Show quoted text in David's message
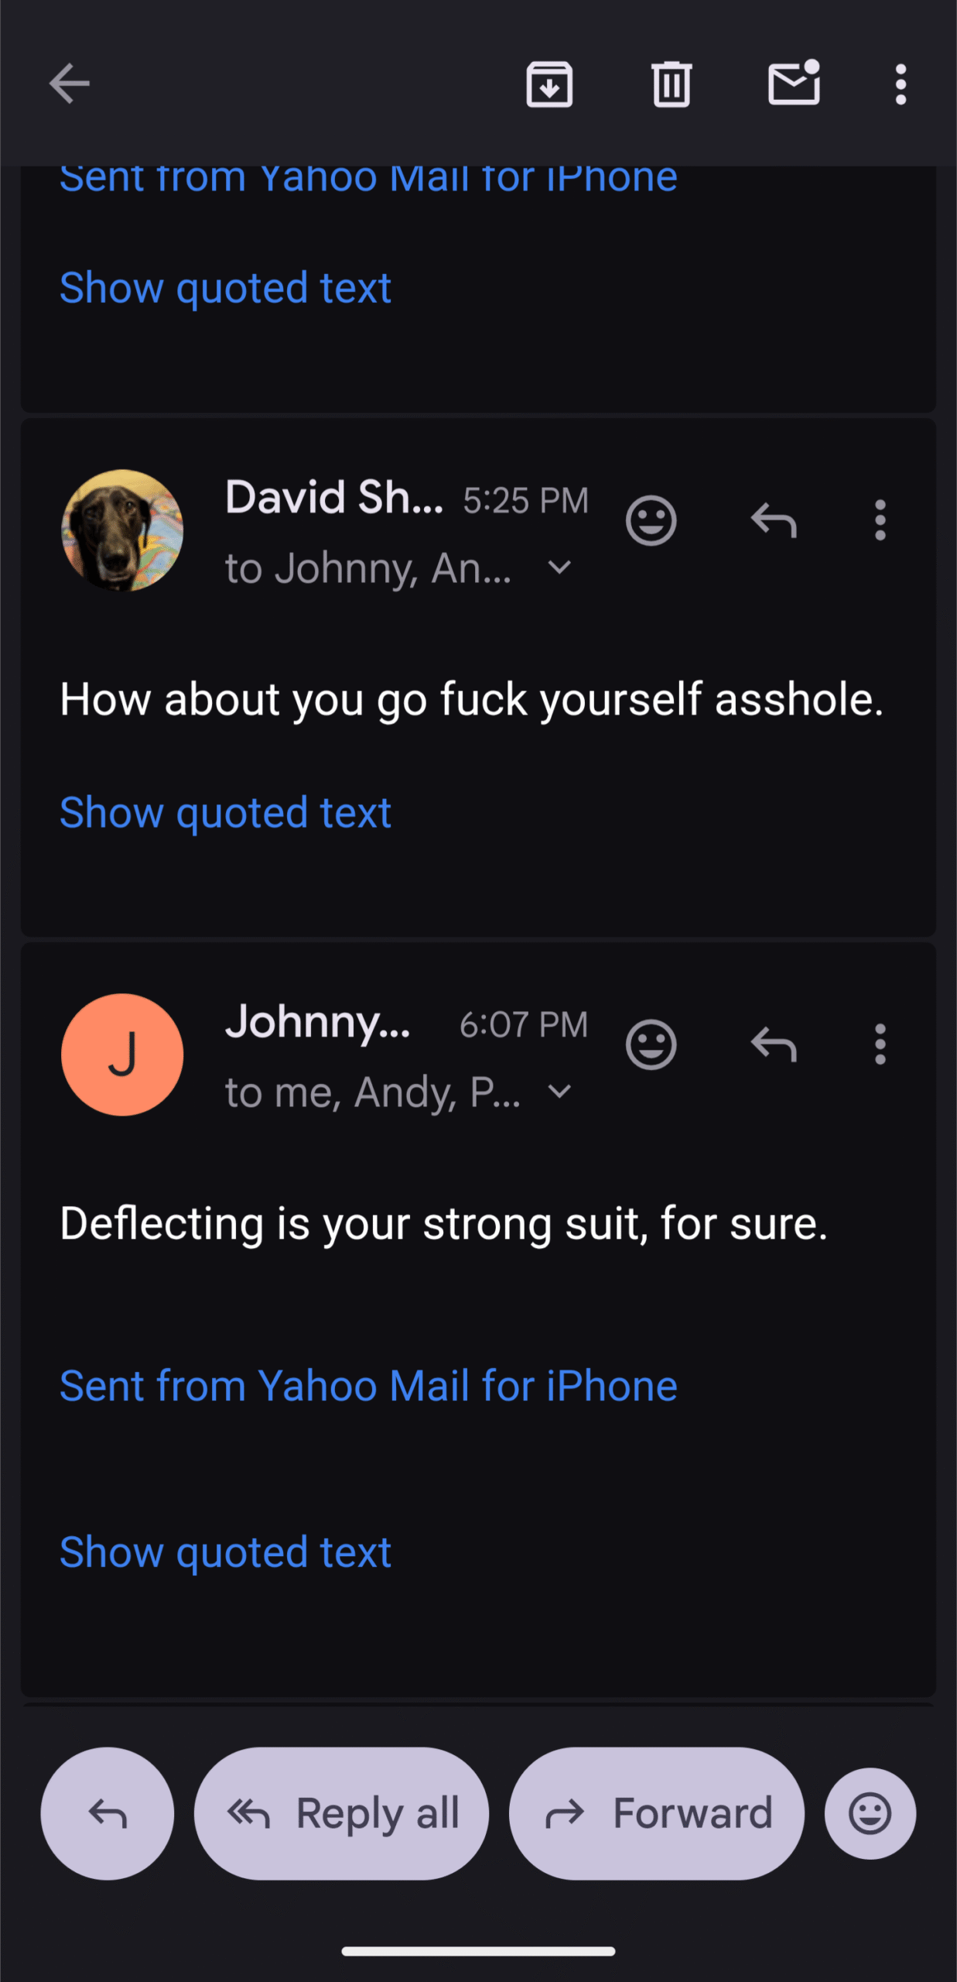Viewport: 957px width, 1982px height. (226, 813)
